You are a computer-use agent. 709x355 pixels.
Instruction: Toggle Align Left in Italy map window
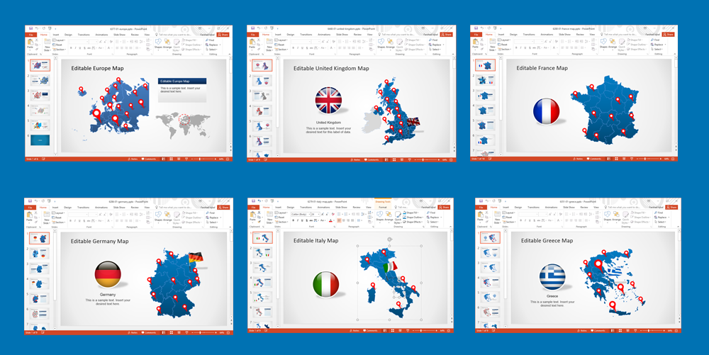(339, 220)
